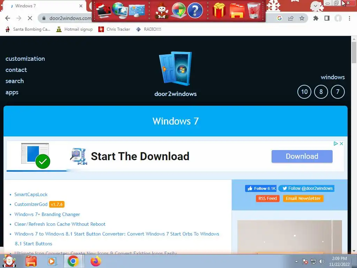The height and width of the screenshot is (268, 357).
Task: Open Santa Bombing Ca... bookmark
Action: pos(28,29)
